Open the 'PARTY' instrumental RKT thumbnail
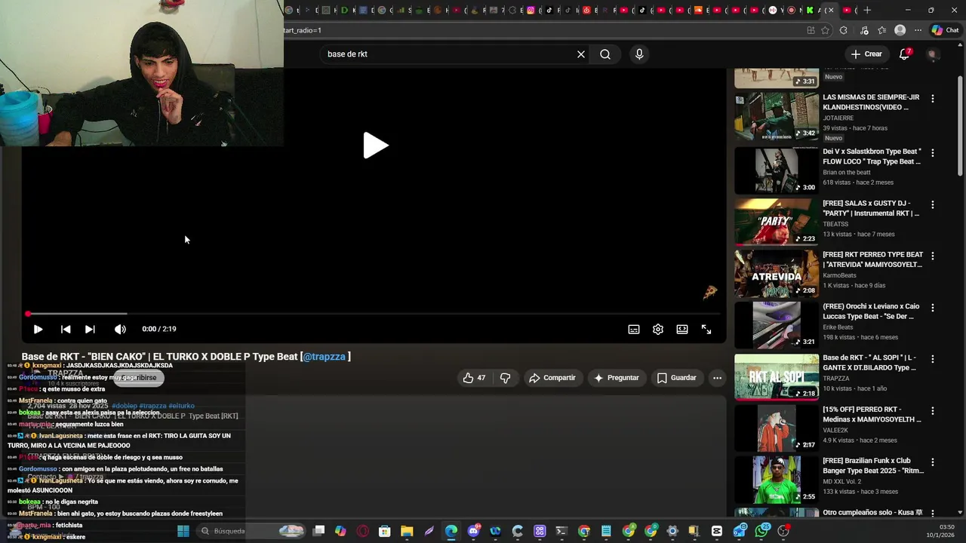Screen dimensions: 966x543 pos(777,222)
